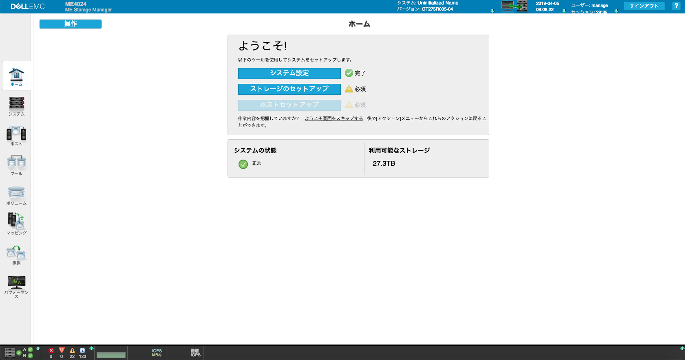Click the date 2019-04-05 text
The height and width of the screenshot is (360, 685).
tap(548, 3)
